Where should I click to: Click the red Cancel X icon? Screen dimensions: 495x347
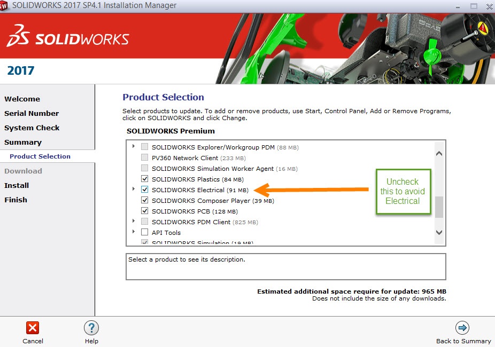(x=33, y=328)
